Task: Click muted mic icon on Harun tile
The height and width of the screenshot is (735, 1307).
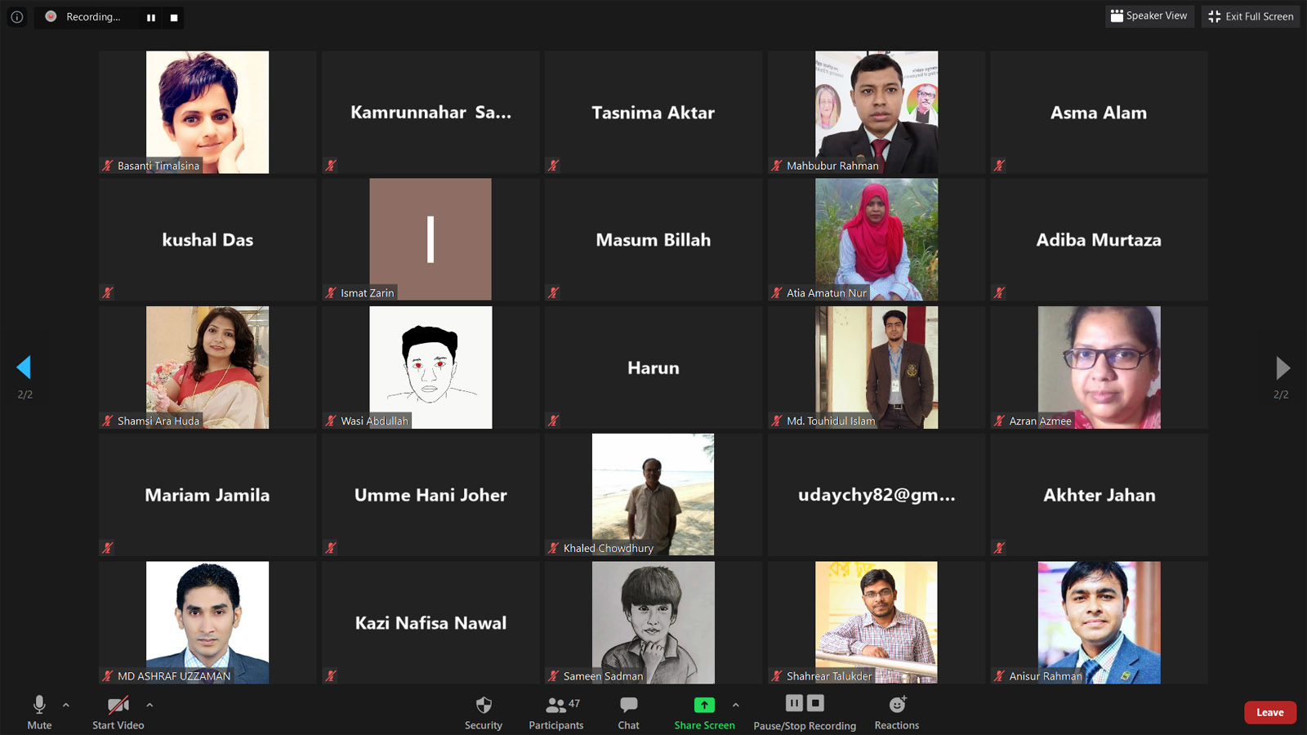Action: point(554,421)
